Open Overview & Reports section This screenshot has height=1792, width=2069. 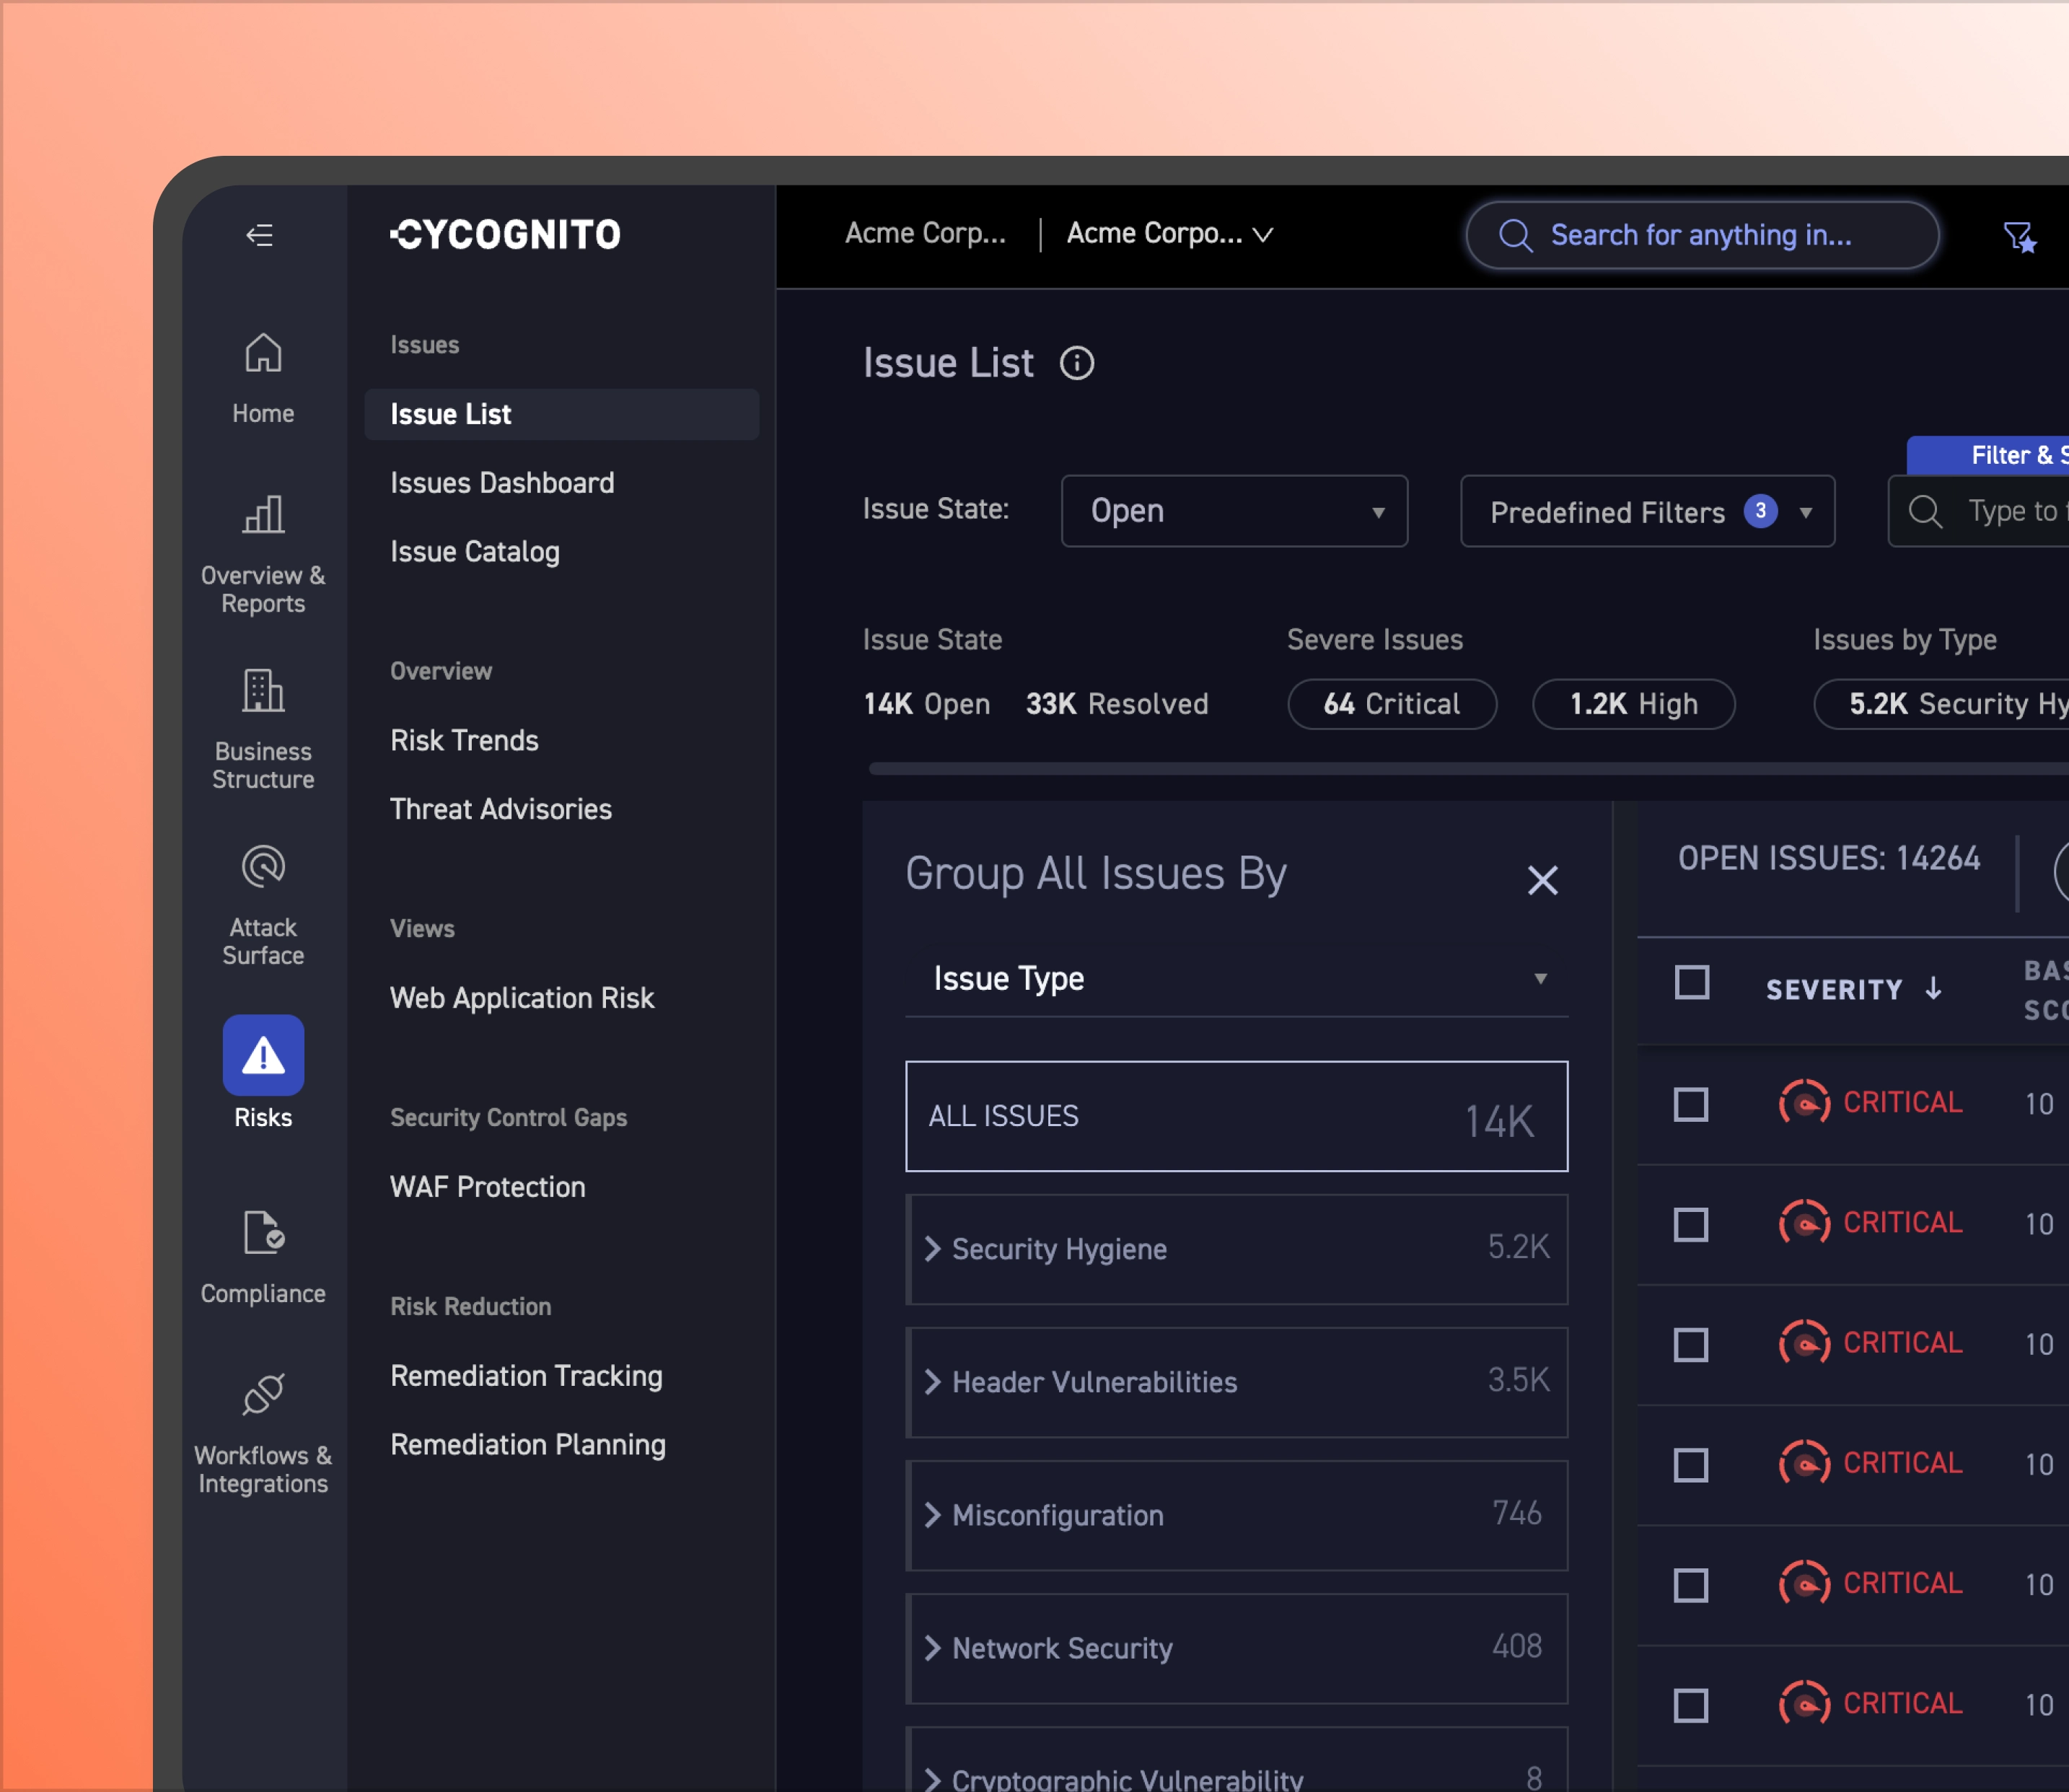[263, 555]
